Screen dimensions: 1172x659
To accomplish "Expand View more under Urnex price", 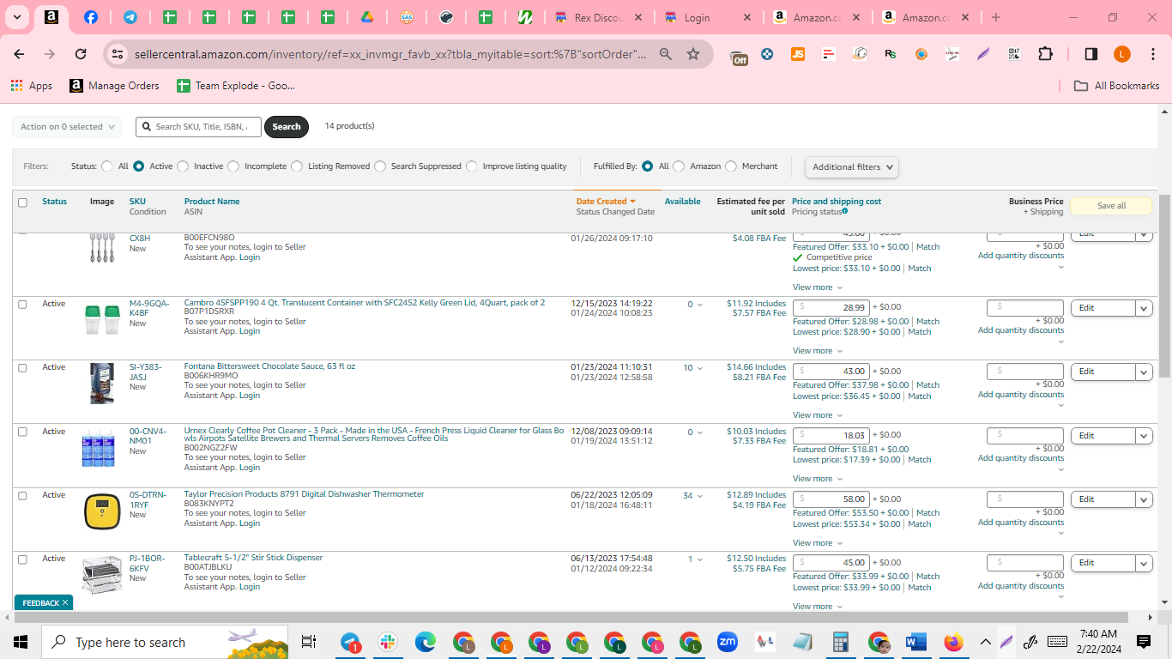I will coord(817,479).
